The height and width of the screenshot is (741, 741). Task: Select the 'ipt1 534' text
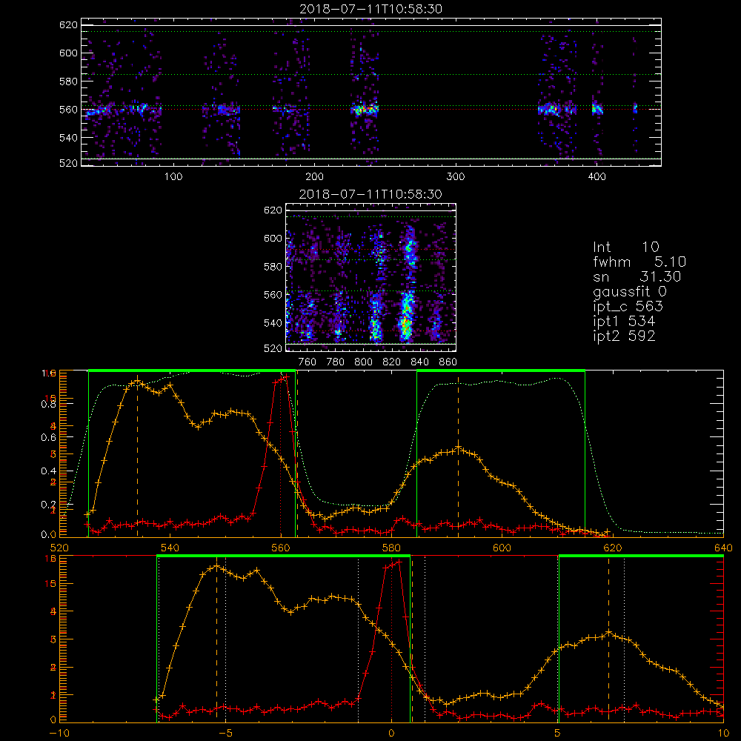coord(624,322)
